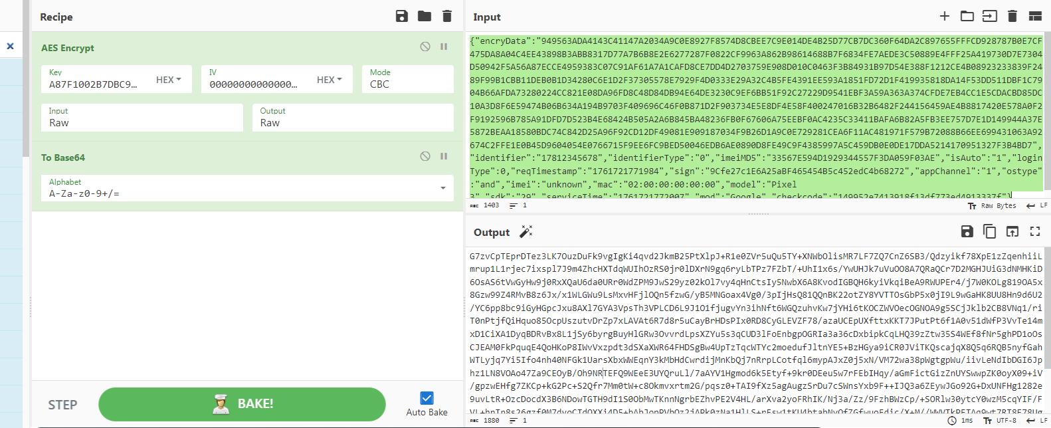
Task: Set breakpoint on AES Encrypt operation
Action: click(x=444, y=47)
